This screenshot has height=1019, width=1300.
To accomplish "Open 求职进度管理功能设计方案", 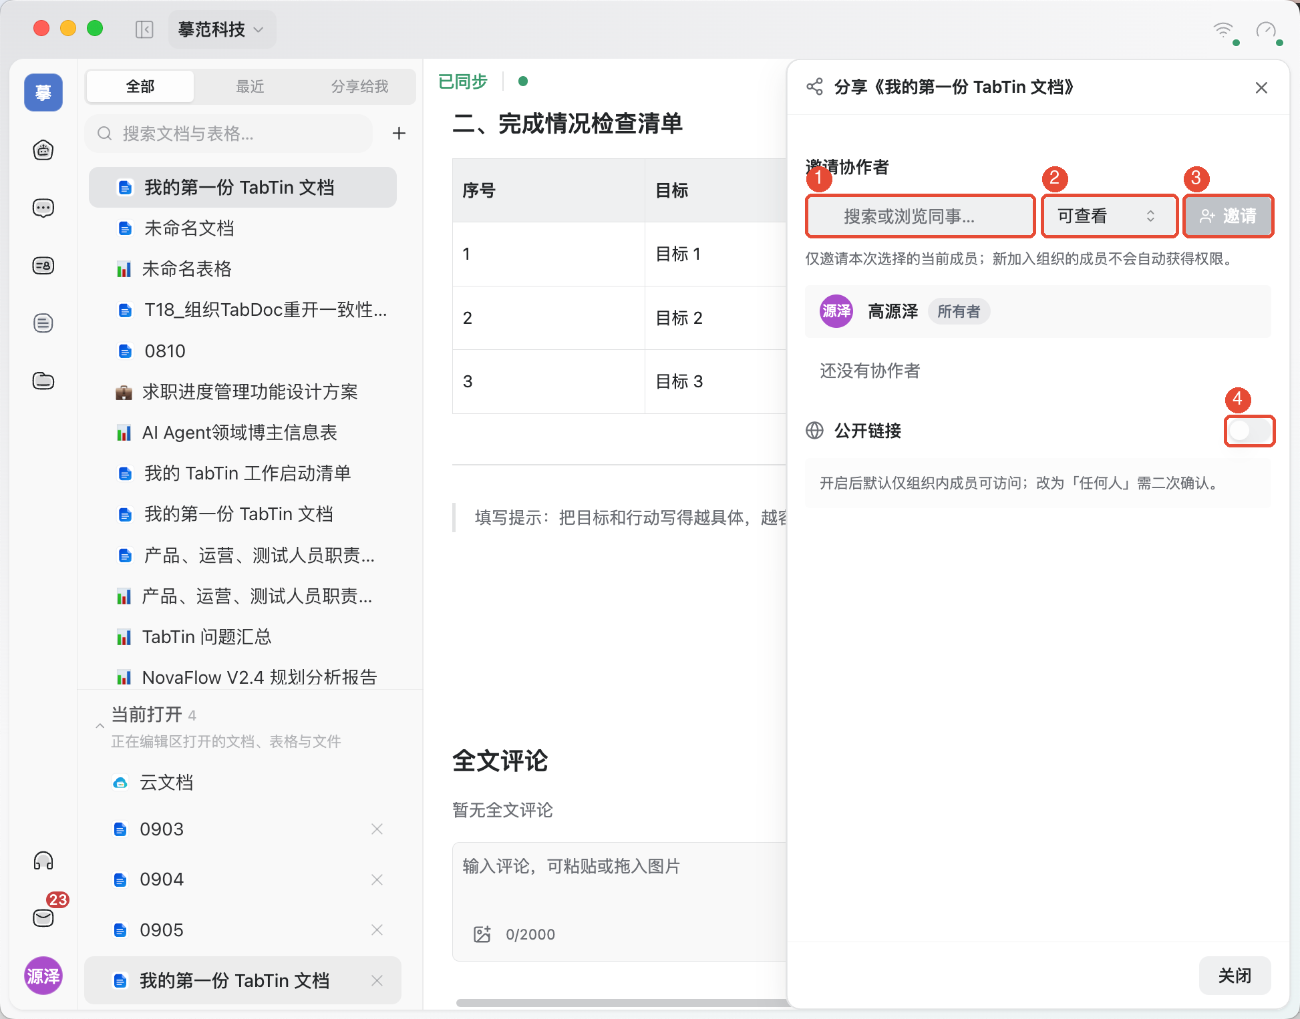I will [242, 392].
